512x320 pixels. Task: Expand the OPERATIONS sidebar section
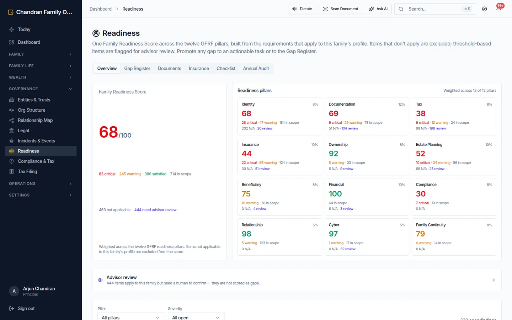(41, 184)
